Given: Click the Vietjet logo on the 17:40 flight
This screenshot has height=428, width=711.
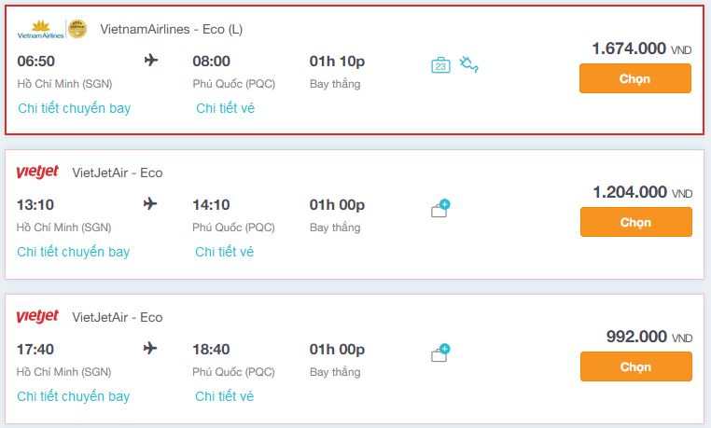Looking at the screenshot, I should pos(37,316).
